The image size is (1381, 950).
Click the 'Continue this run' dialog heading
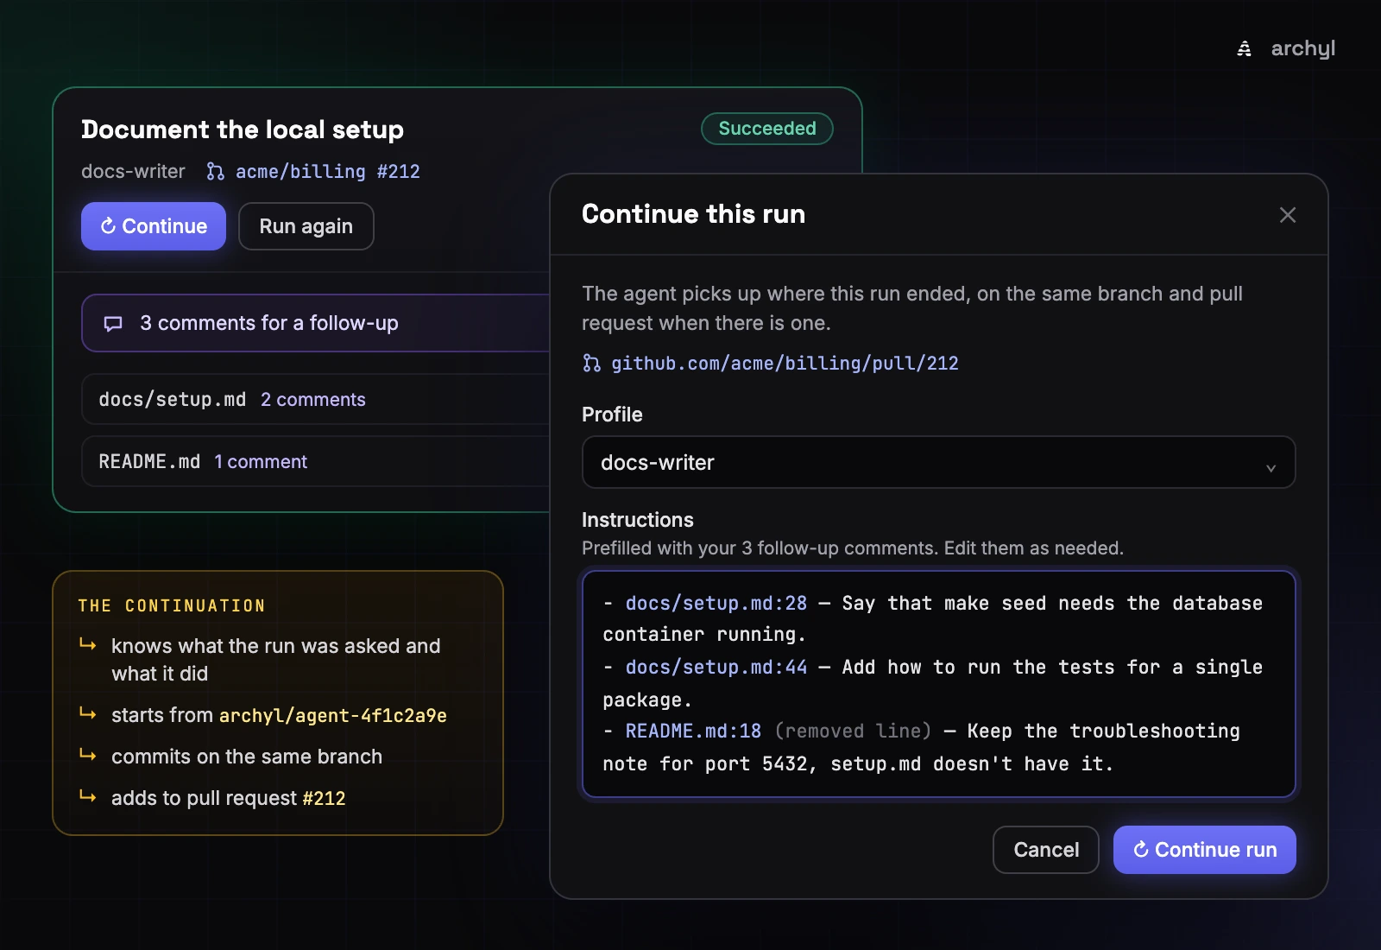pyautogui.click(x=693, y=214)
